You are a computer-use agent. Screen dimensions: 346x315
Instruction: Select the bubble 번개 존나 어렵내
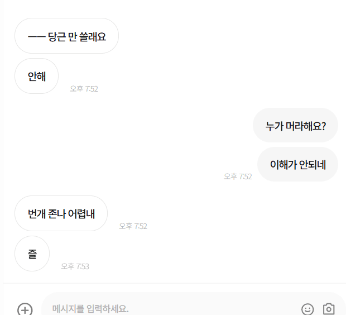pos(61,213)
